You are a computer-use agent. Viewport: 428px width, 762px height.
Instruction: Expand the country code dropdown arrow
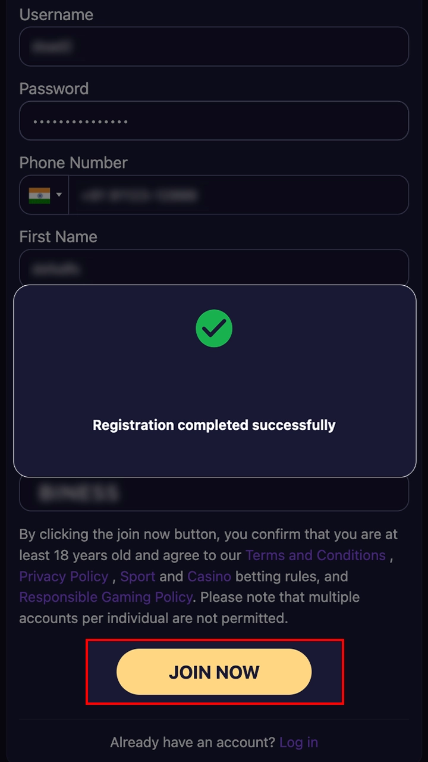[x=59, y=195]
